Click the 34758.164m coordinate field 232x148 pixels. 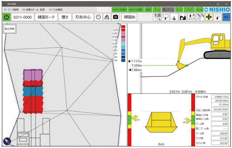point(220,101)
